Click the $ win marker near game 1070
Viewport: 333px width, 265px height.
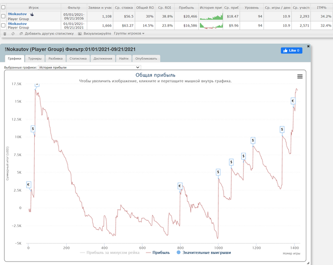point(231,162)
